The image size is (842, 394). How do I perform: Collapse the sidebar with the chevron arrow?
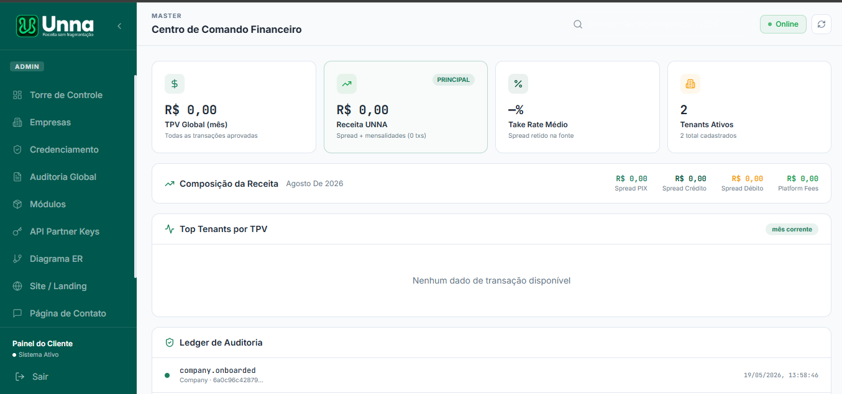[x=119, y=26]
